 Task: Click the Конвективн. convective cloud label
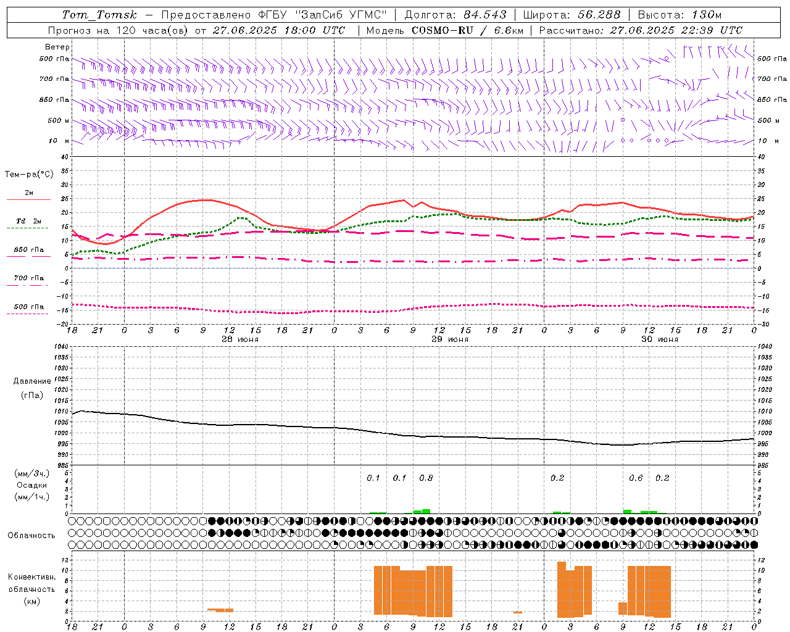pos(31,577)
